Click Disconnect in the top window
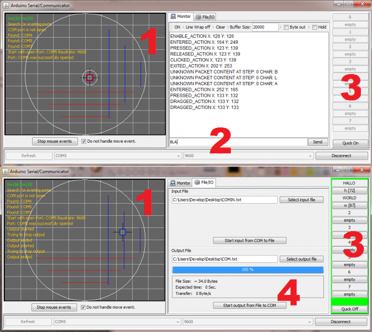This screenshot has width=372, height=332. 342,155
